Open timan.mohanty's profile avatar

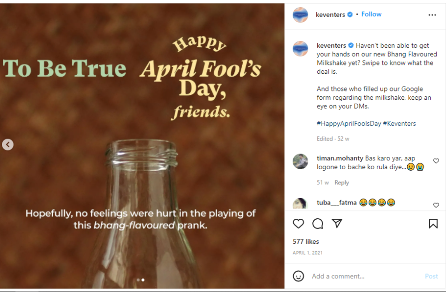point(300,161)
